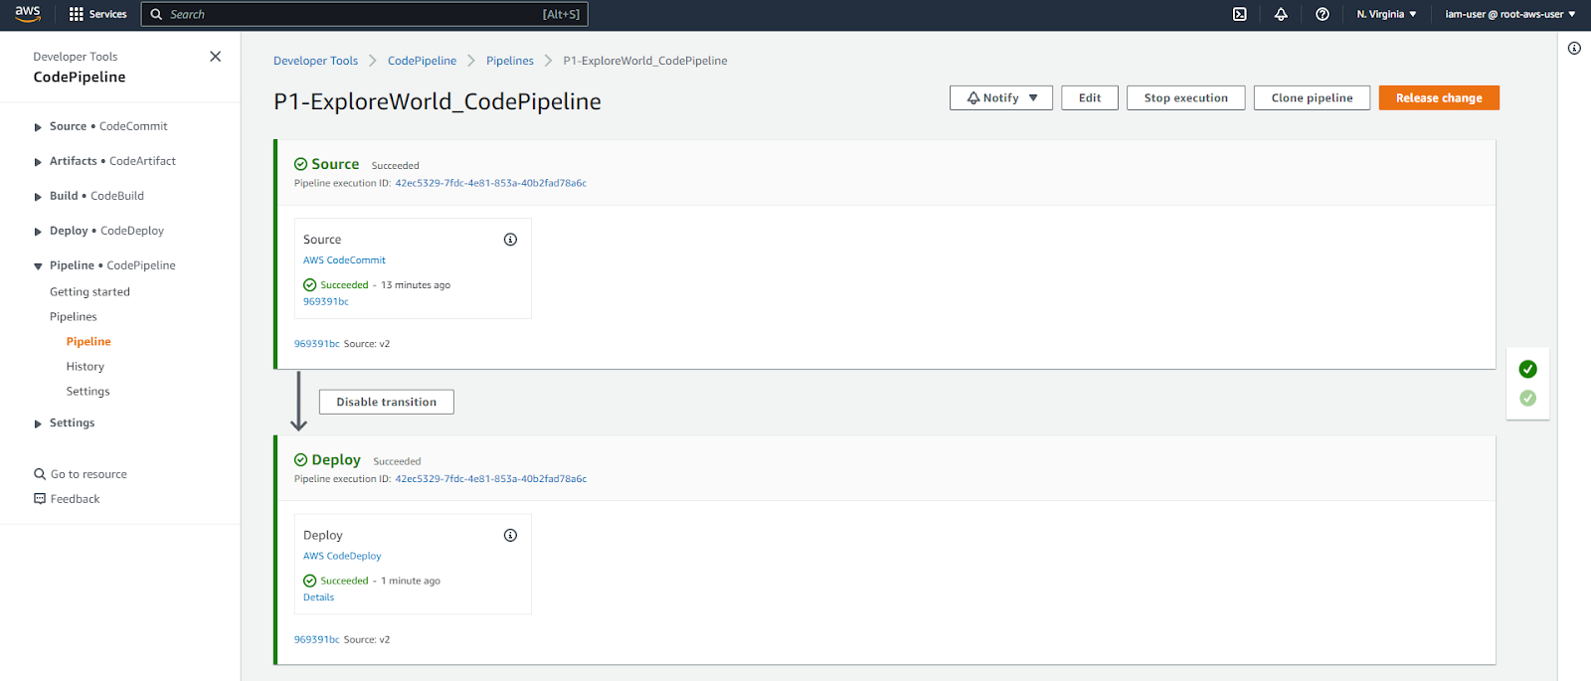Screen dimensions: 1591x681
Task: Click the Source stage succeeded check icon
Action: pyautogui.click(x=300, y=165)
